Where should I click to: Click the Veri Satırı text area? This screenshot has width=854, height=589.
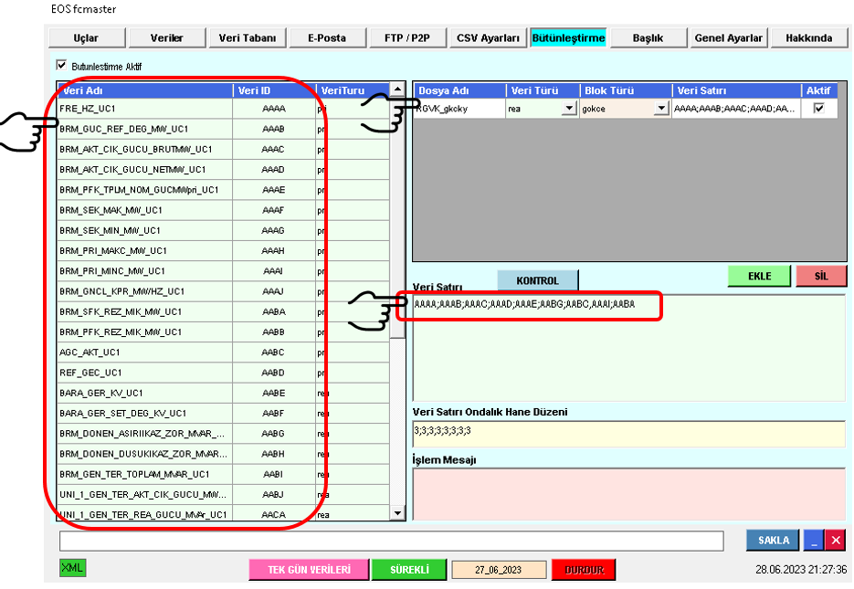tap(629, 349)
